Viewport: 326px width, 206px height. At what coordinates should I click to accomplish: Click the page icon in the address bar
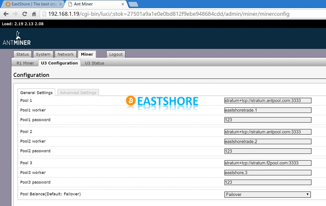(44, 14)
